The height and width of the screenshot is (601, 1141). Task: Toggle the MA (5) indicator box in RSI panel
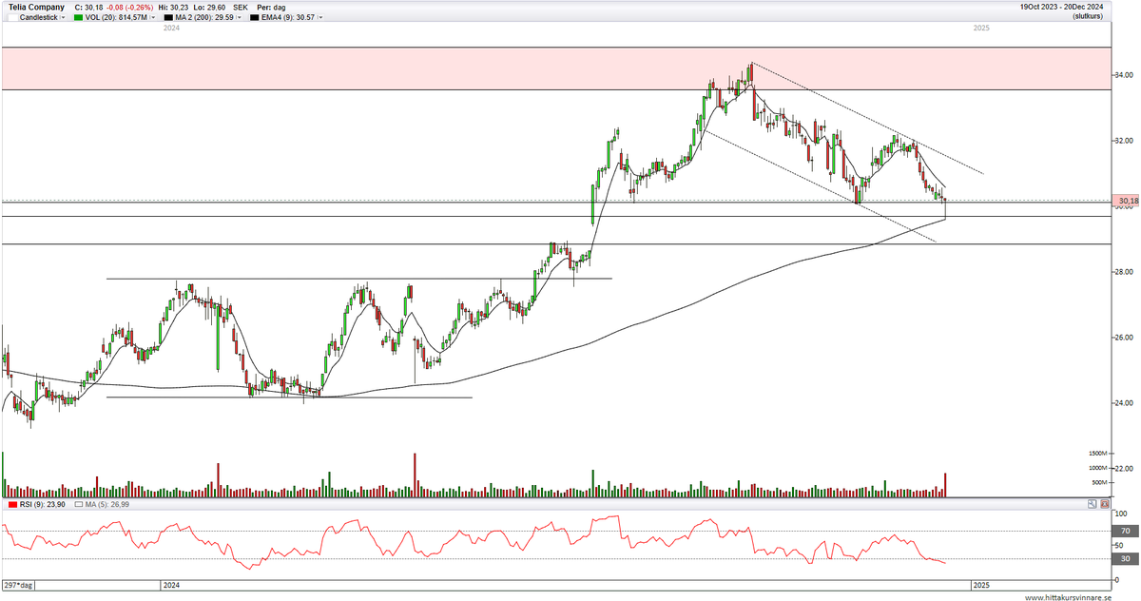[x=78, y=504]
